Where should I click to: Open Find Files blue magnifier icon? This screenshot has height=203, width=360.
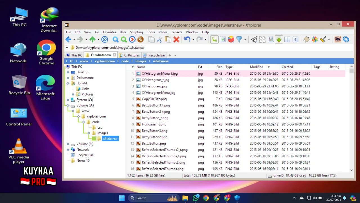116,39
